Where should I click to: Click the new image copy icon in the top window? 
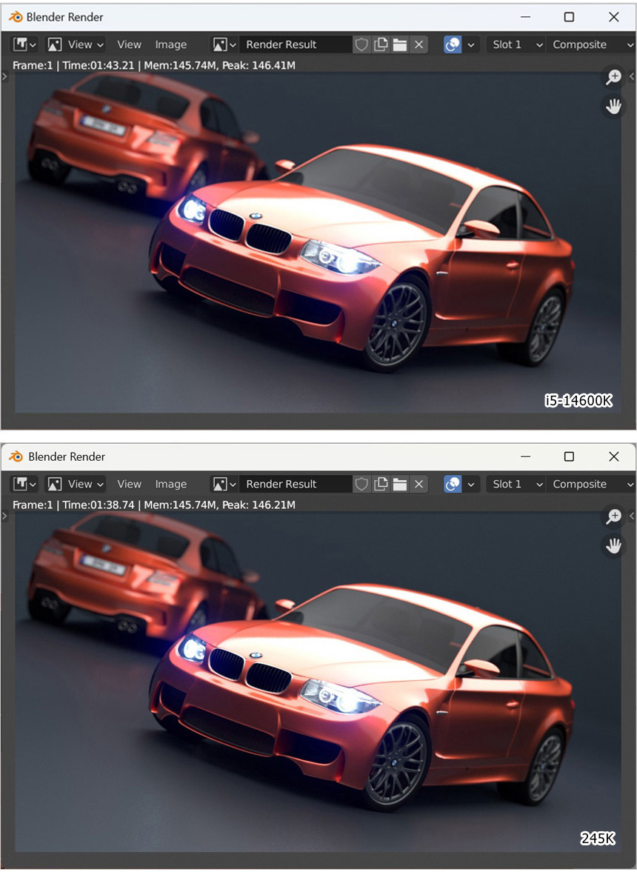click(381, 44)
